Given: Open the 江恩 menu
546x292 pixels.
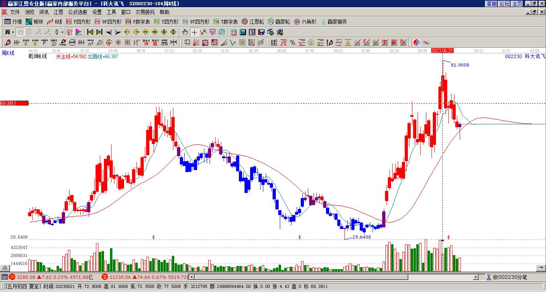Looking at the screenshot, I should (x=58, y=12).
